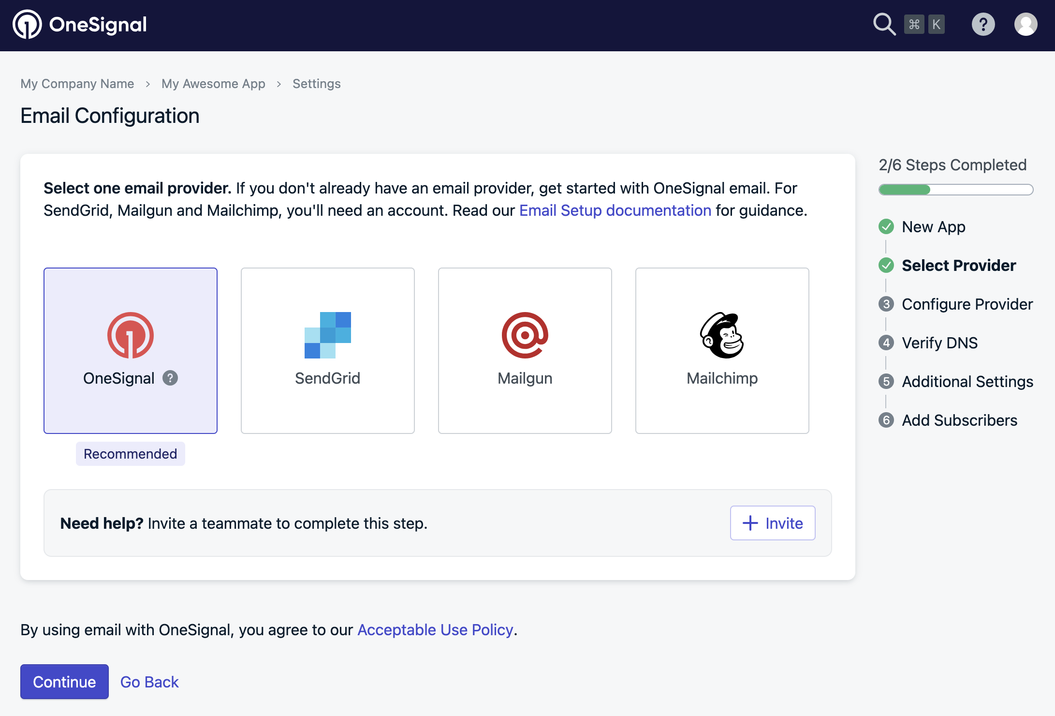Invite a teammate with Invite button

772,523
